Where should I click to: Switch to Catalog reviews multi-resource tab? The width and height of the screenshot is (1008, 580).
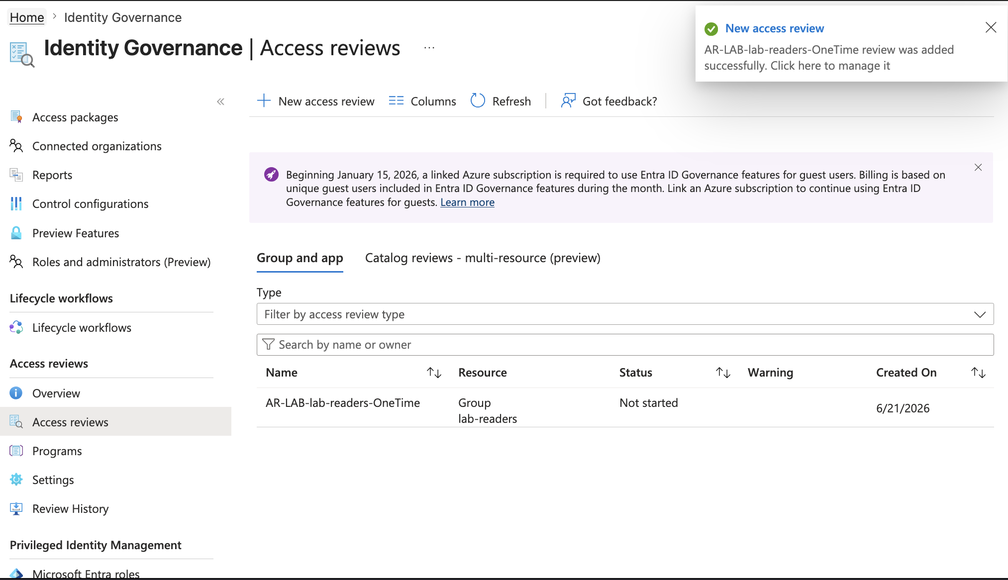coord(483,258)
